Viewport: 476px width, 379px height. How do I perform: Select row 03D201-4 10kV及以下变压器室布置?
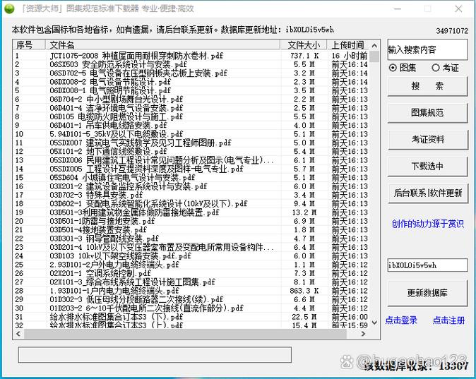click(191, 247)
